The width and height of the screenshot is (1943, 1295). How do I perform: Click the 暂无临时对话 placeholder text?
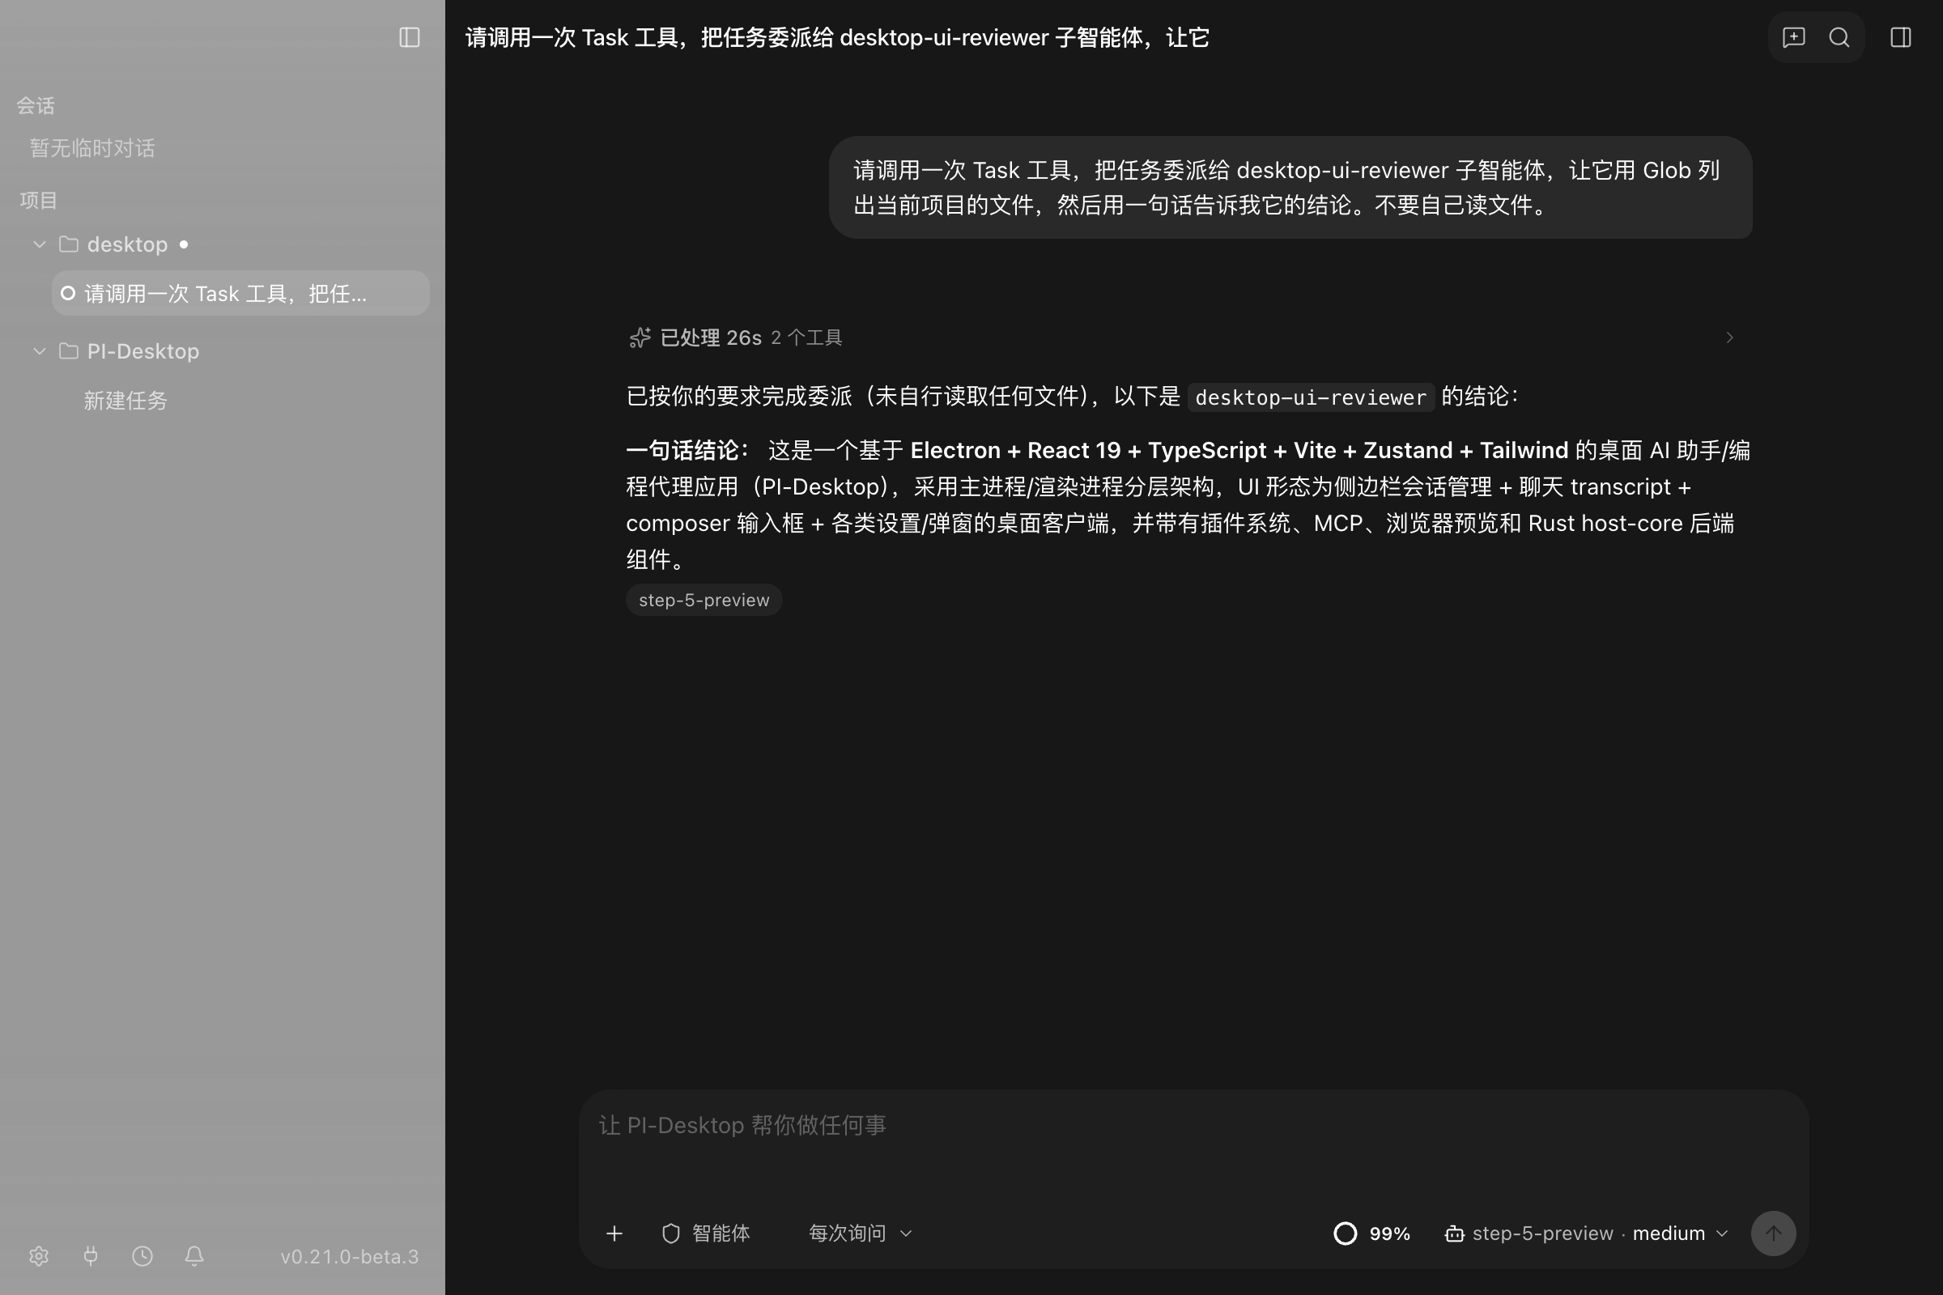92,148
